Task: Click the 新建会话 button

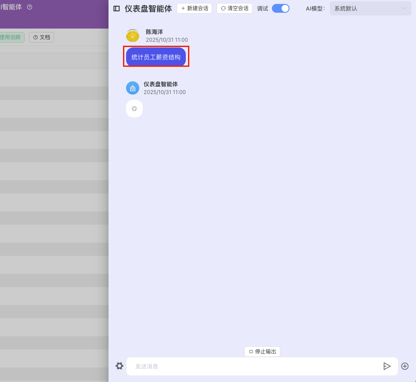Action: [x=194, y=8]
